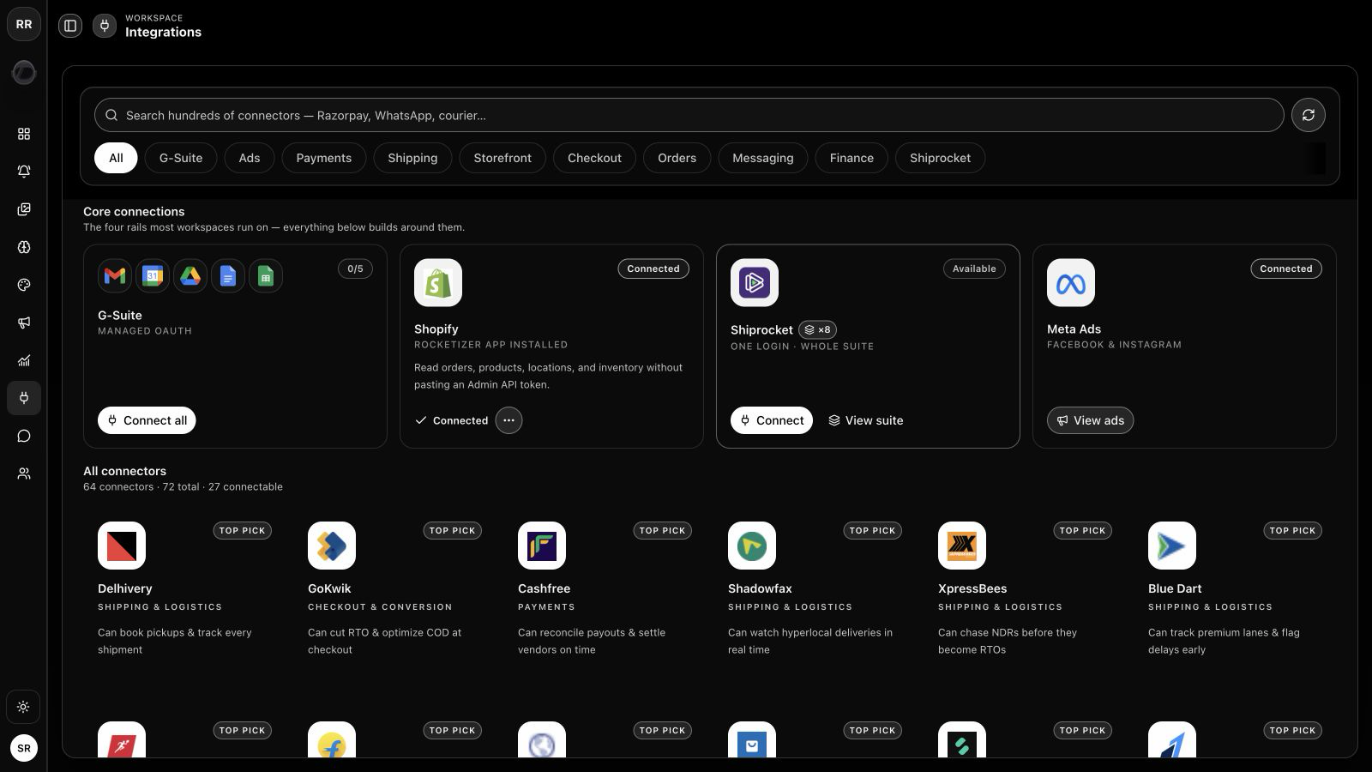This screenshot has height=772, width=1372.
Task: Open Shopify more options ellipsis menu
Action: click(508, 420)
